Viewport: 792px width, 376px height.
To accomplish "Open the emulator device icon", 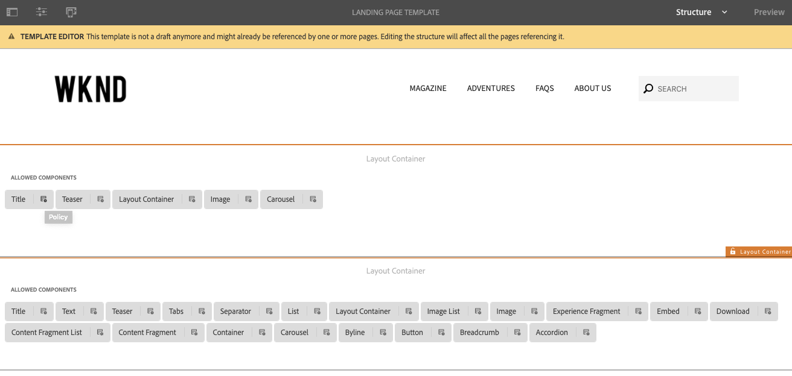I will (71, 12).
